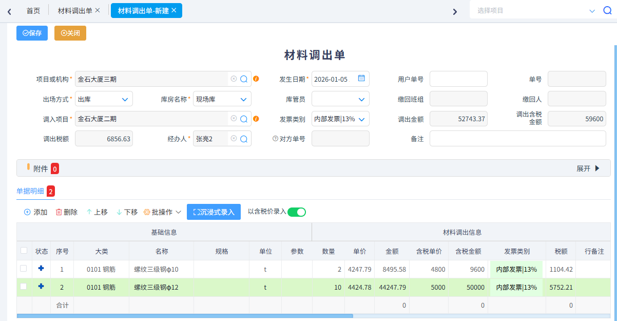
Task: Switch to the 首页 tab
Action: point(33,10)
